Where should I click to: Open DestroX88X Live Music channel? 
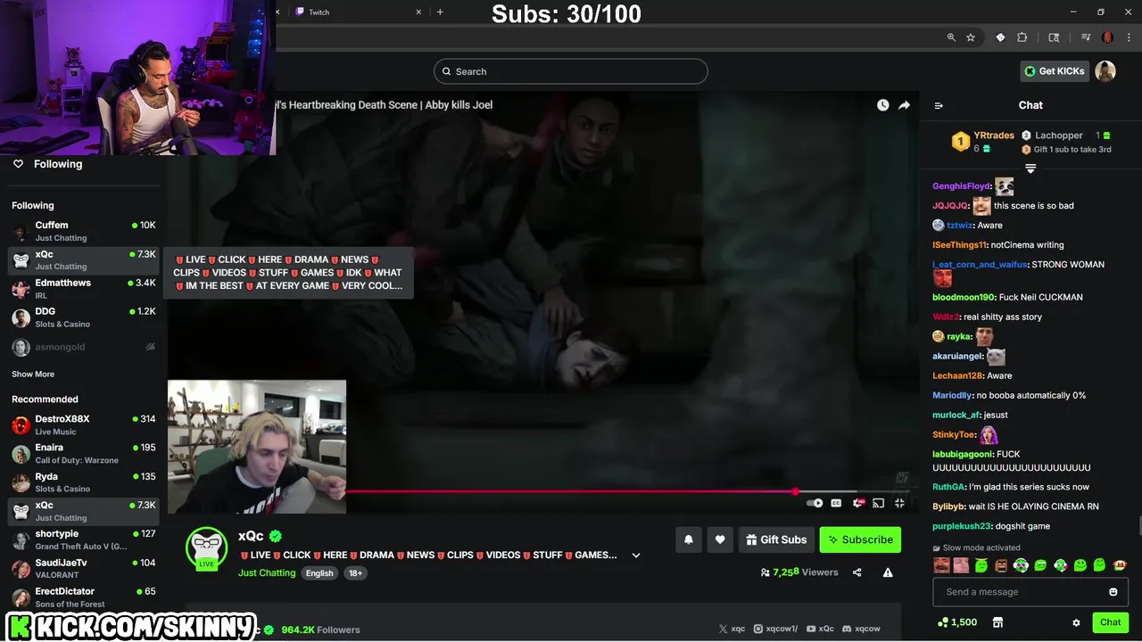[84, 425]
